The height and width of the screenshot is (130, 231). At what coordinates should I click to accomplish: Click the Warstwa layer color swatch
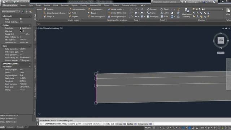21,31
